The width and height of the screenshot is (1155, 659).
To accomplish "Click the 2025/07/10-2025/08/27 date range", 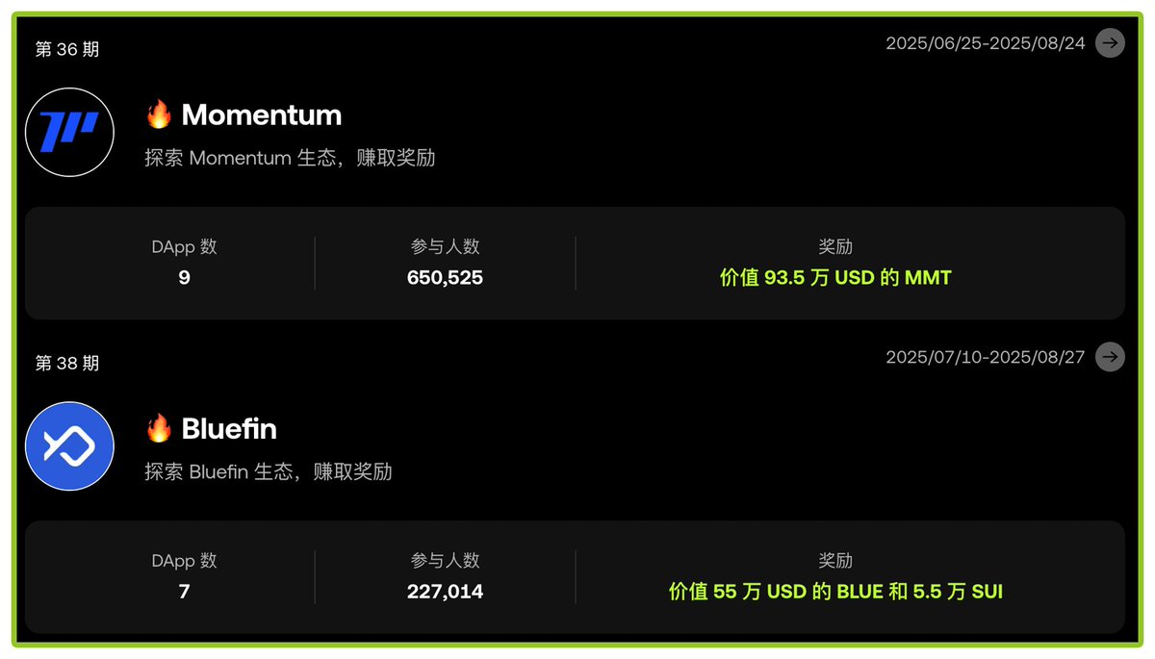I will (986, 357).
